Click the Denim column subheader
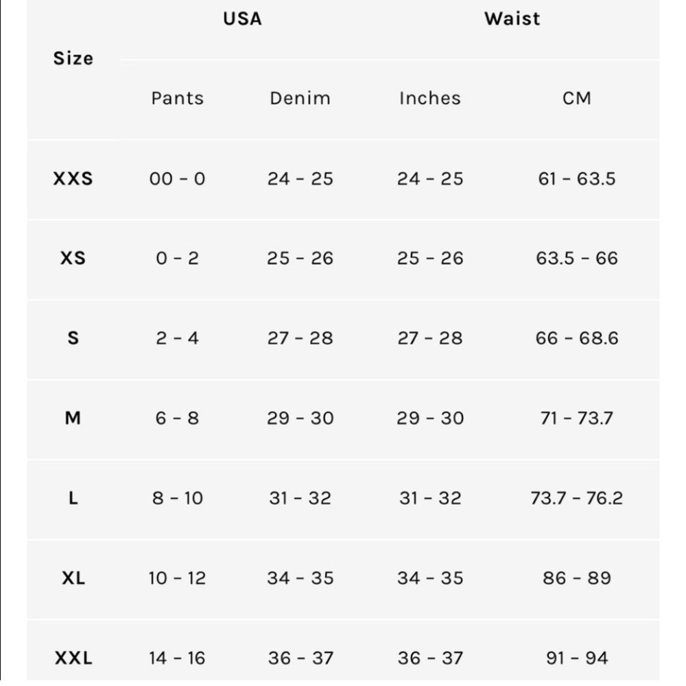686x686 pixels. (300, 98)
